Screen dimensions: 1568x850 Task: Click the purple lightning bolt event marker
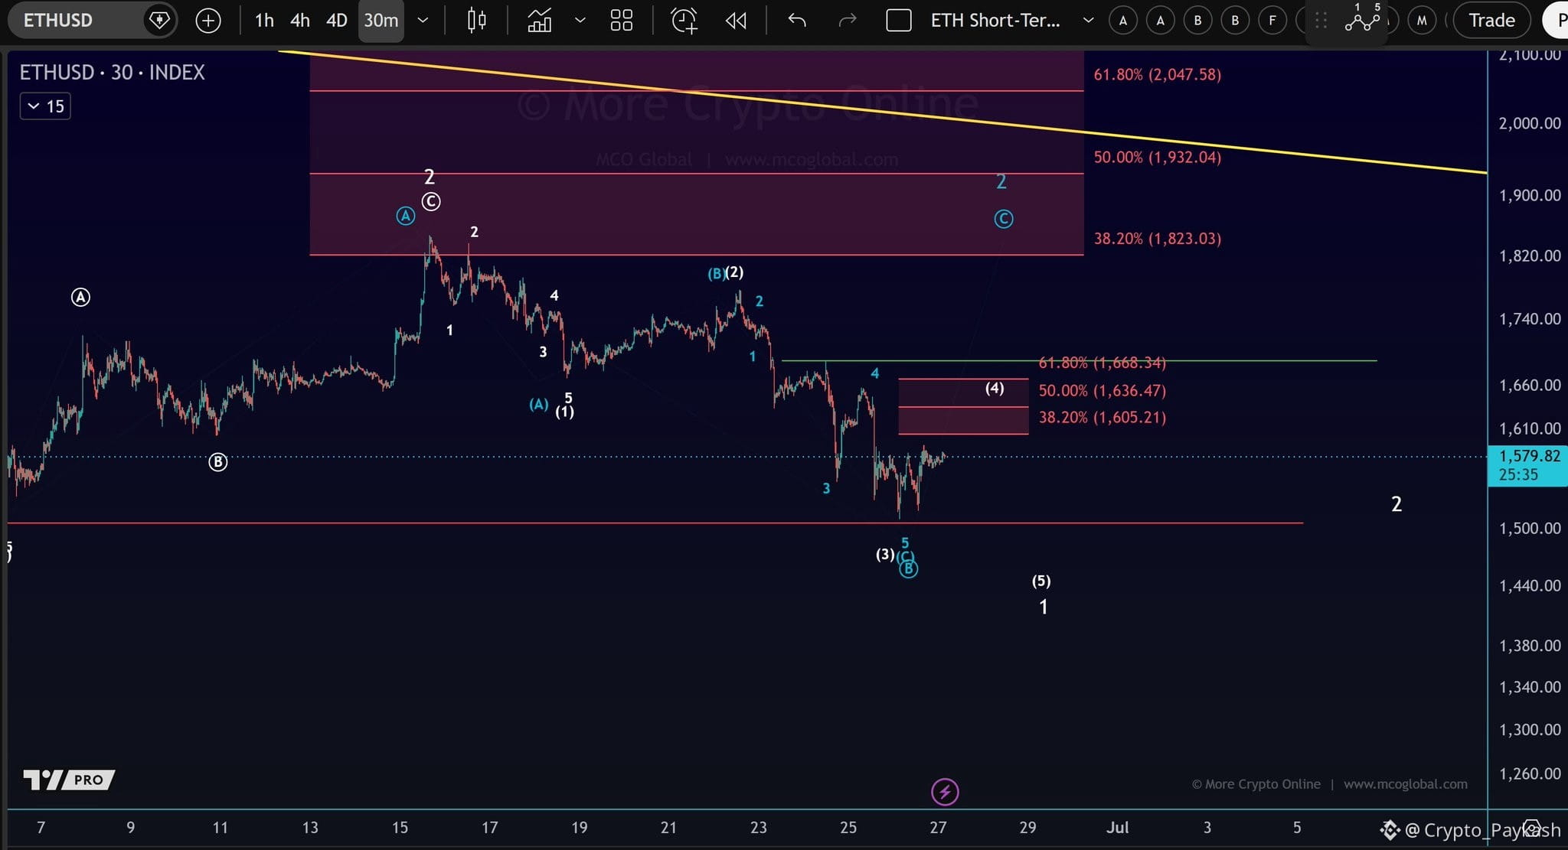pyautogui.click(x=945, y=792)
